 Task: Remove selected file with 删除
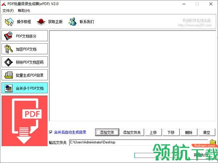(x=189, y=132)
